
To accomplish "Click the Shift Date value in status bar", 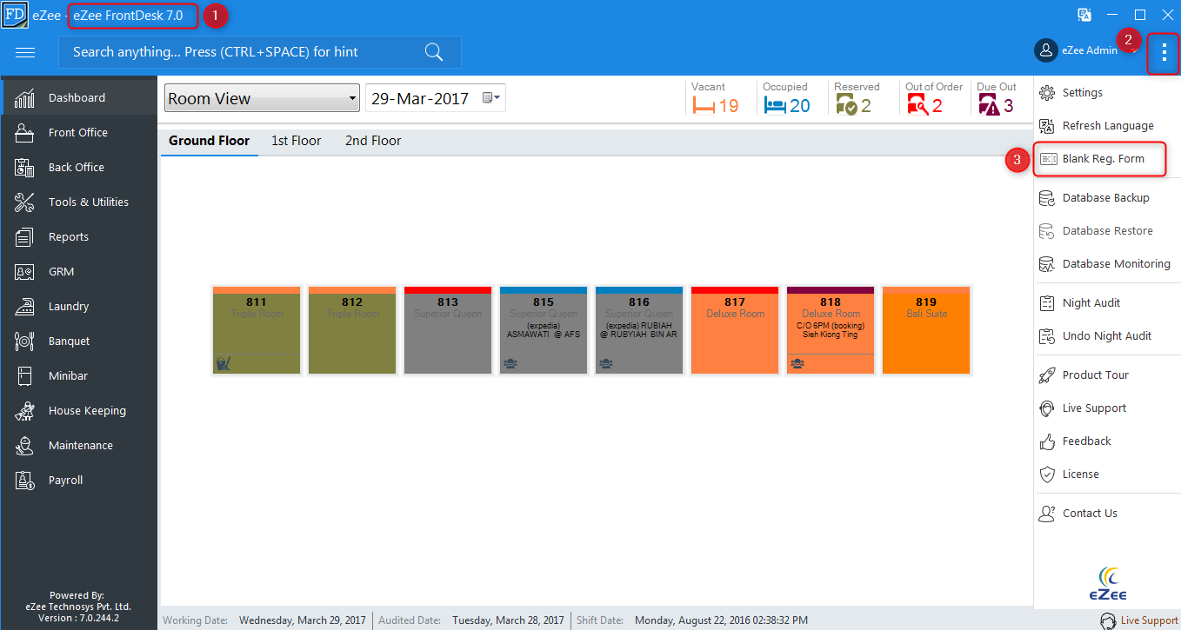I will [x=721, y=620].
